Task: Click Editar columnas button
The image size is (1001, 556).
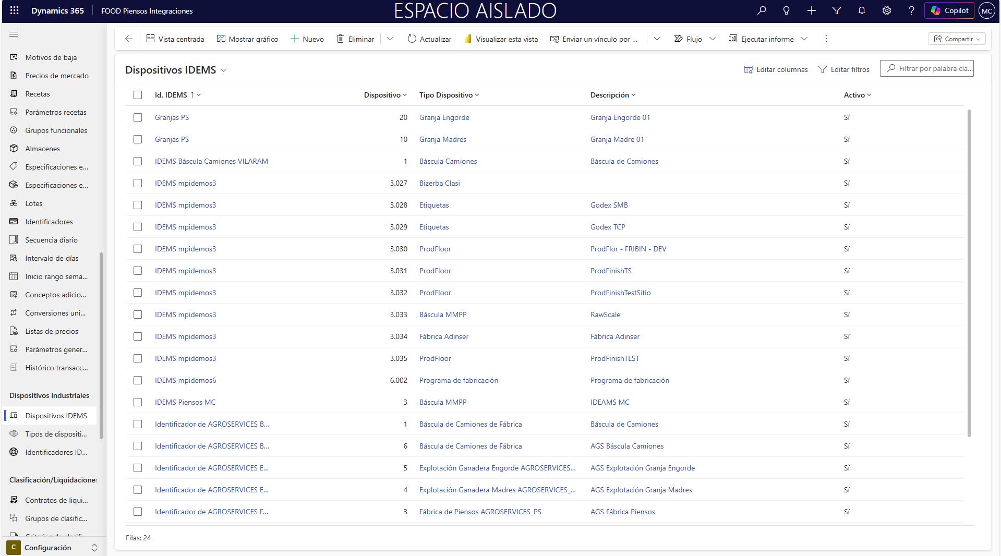Action: [776, 69]
